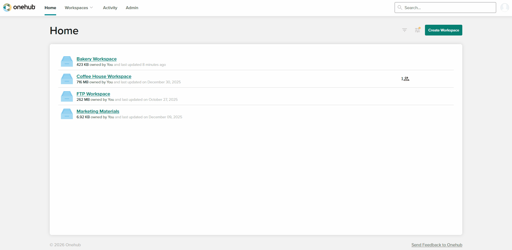
Task: Click Send Feedback to Onehub link
Action: 437,245
